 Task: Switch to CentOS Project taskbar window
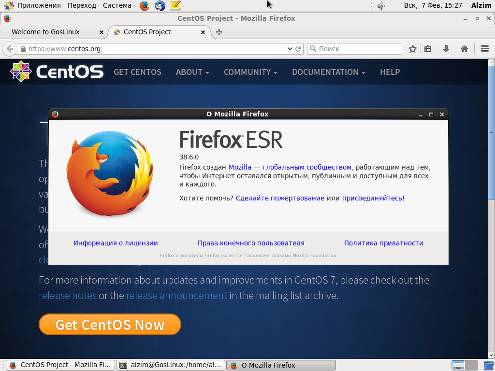click(x=60, y=365)
